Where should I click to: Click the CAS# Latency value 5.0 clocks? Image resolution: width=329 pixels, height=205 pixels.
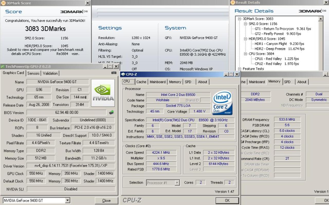287,131
